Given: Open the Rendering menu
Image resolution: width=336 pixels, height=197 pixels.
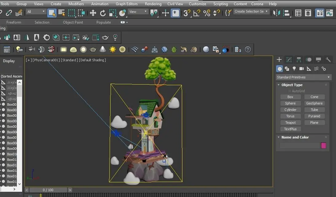Looking at the screenshot, I should click(x=153, y=4).
